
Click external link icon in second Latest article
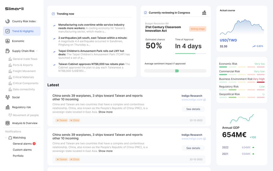click(x=204, y=139)
